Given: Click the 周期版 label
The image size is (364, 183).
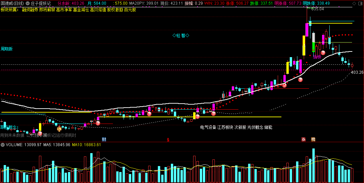Looking at the screenshot, I should [x=7, y=49].
